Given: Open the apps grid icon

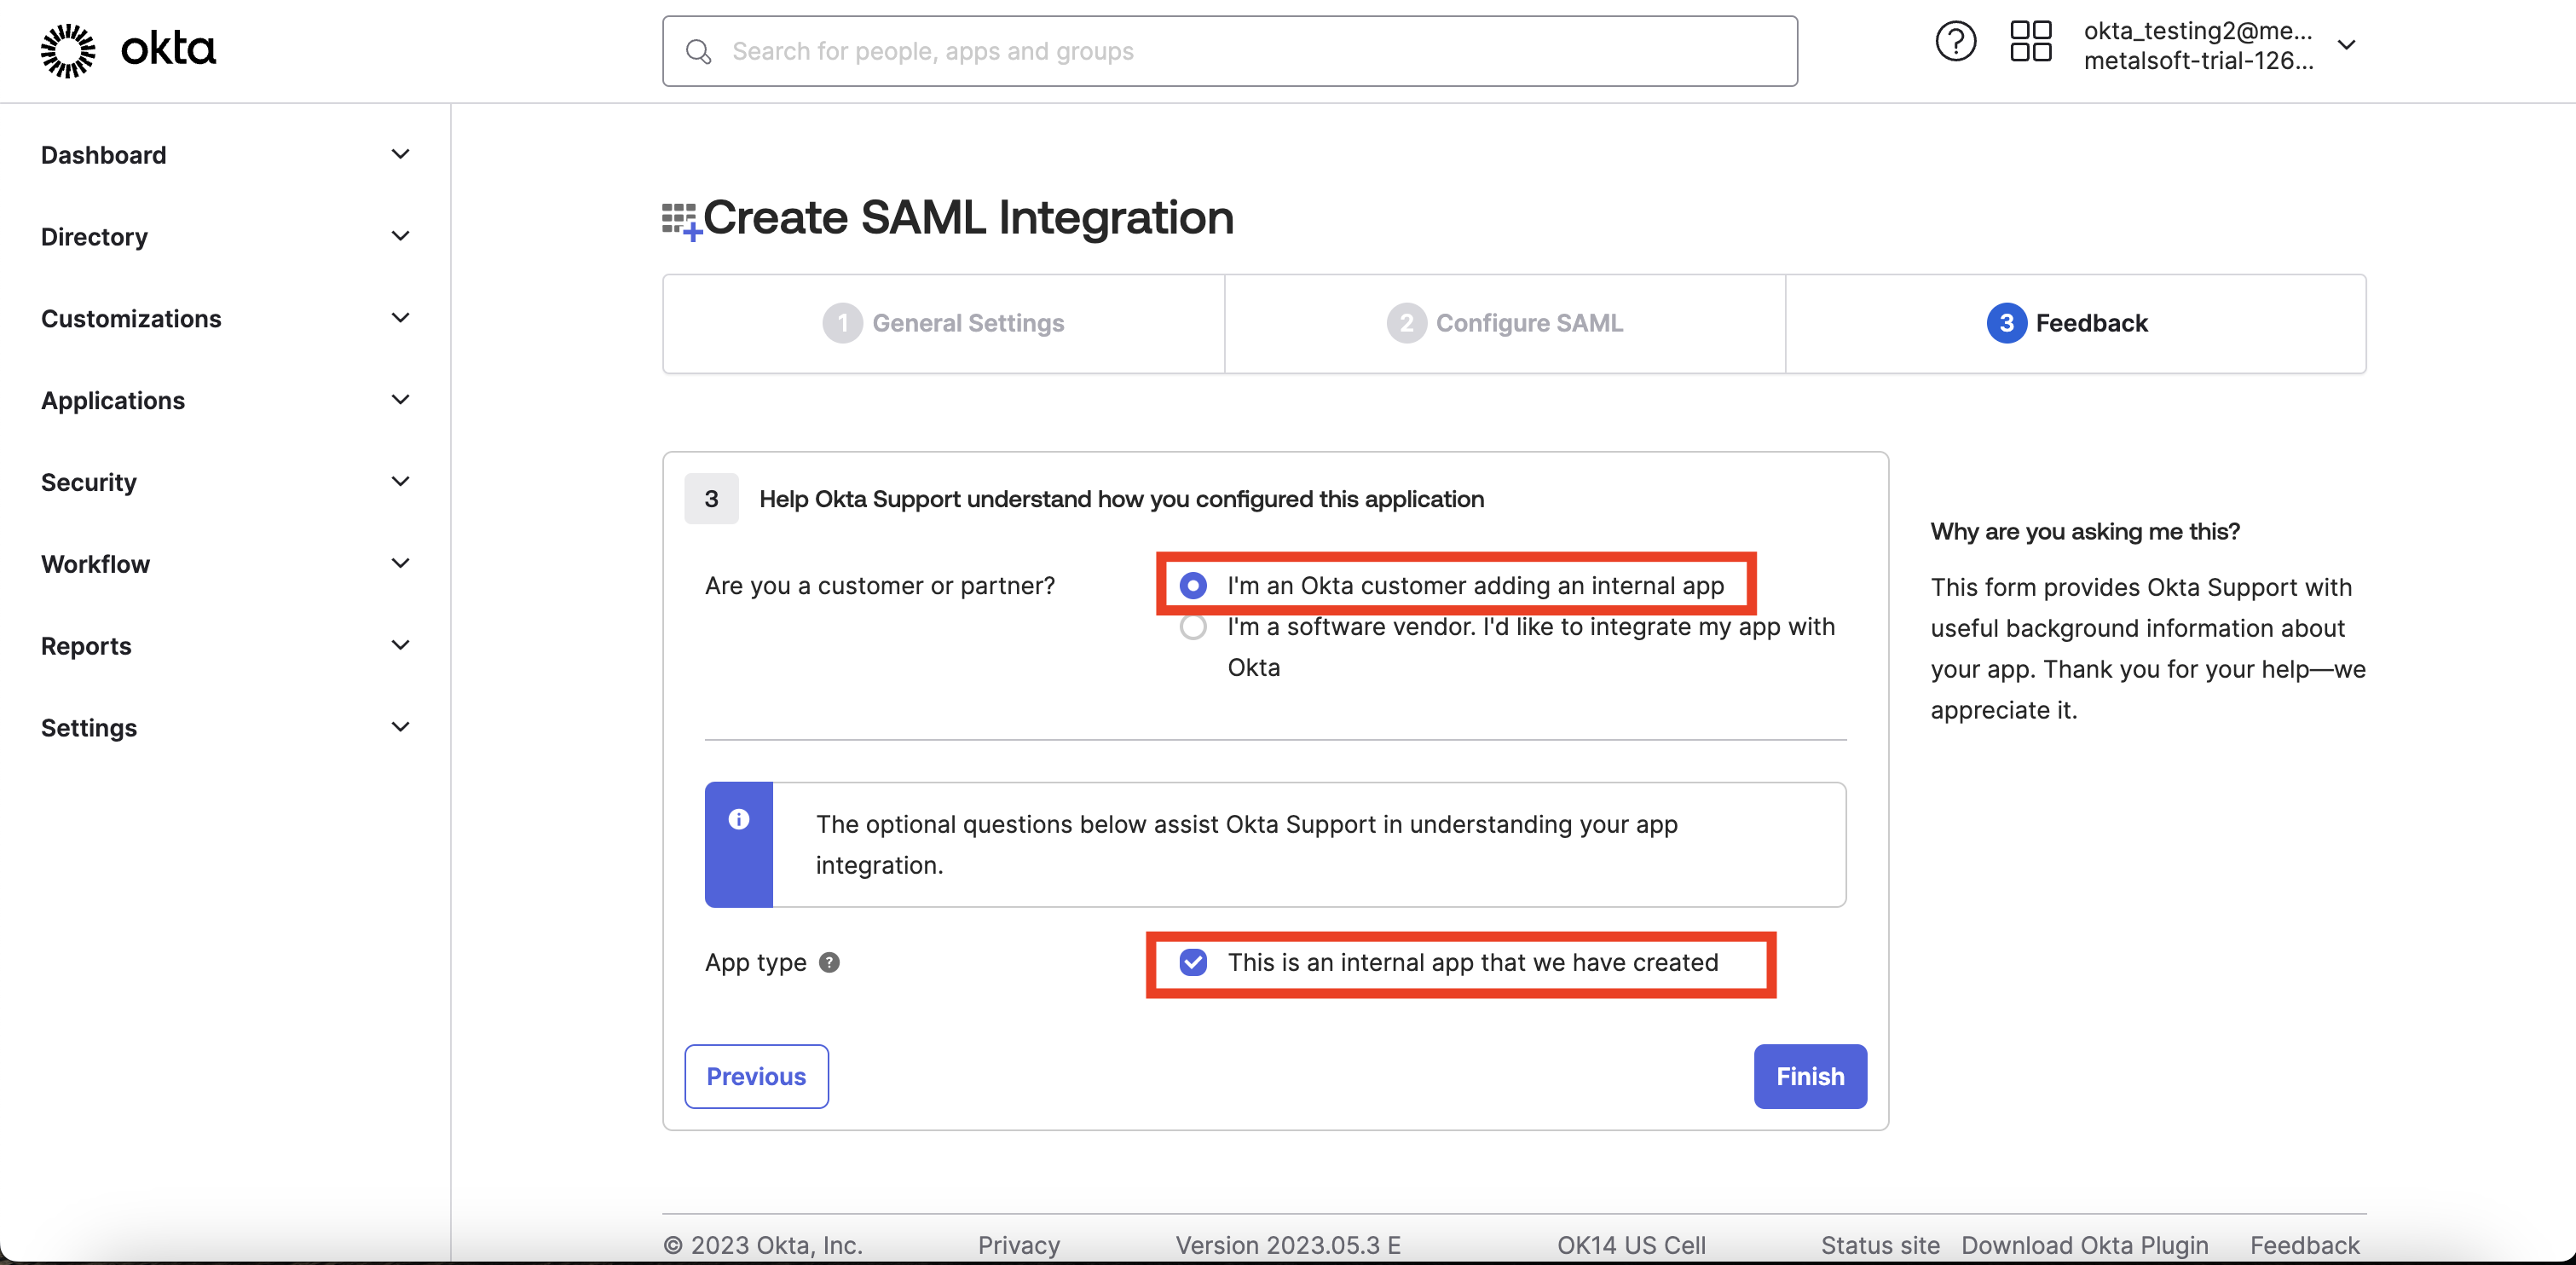Looking at the screenshot, I should [2030, 42].
